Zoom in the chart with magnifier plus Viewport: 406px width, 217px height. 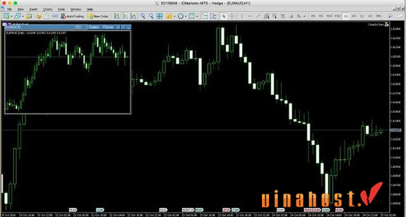pos(143,16)
